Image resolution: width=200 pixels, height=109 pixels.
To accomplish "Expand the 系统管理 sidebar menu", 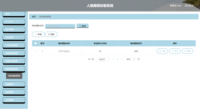I will pos(14,92).
